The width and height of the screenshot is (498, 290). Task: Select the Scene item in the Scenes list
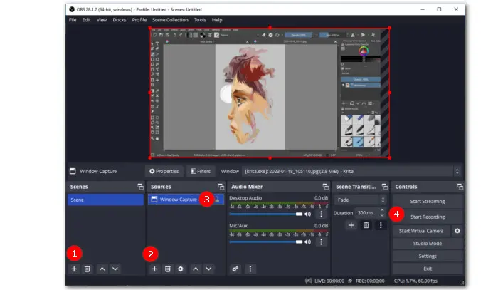(105, 200)
